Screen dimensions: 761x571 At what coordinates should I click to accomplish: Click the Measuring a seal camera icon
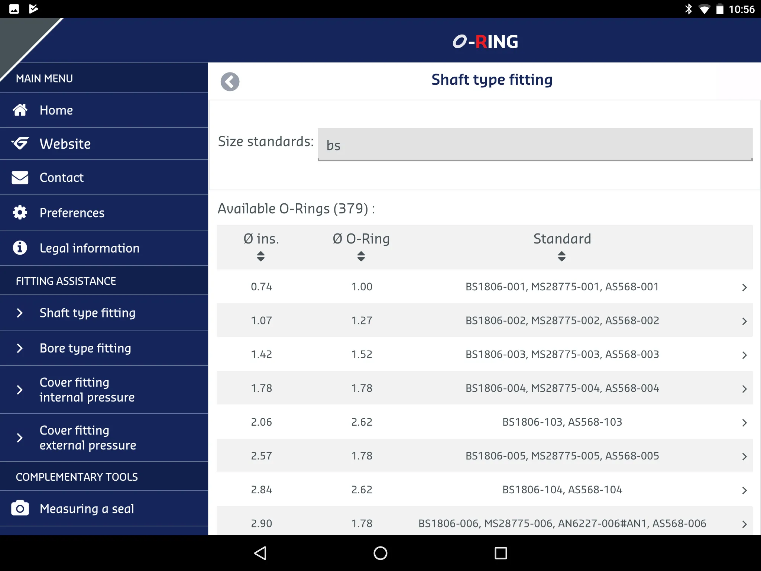[19, 509]
